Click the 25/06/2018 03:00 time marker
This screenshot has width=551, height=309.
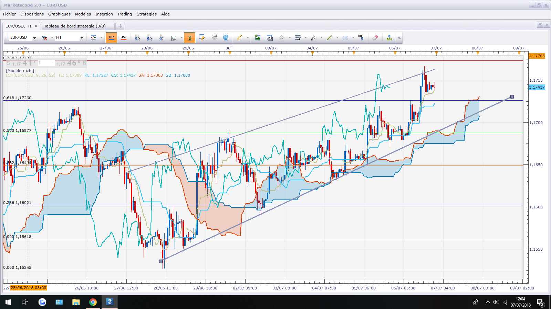tap(28, 288)
